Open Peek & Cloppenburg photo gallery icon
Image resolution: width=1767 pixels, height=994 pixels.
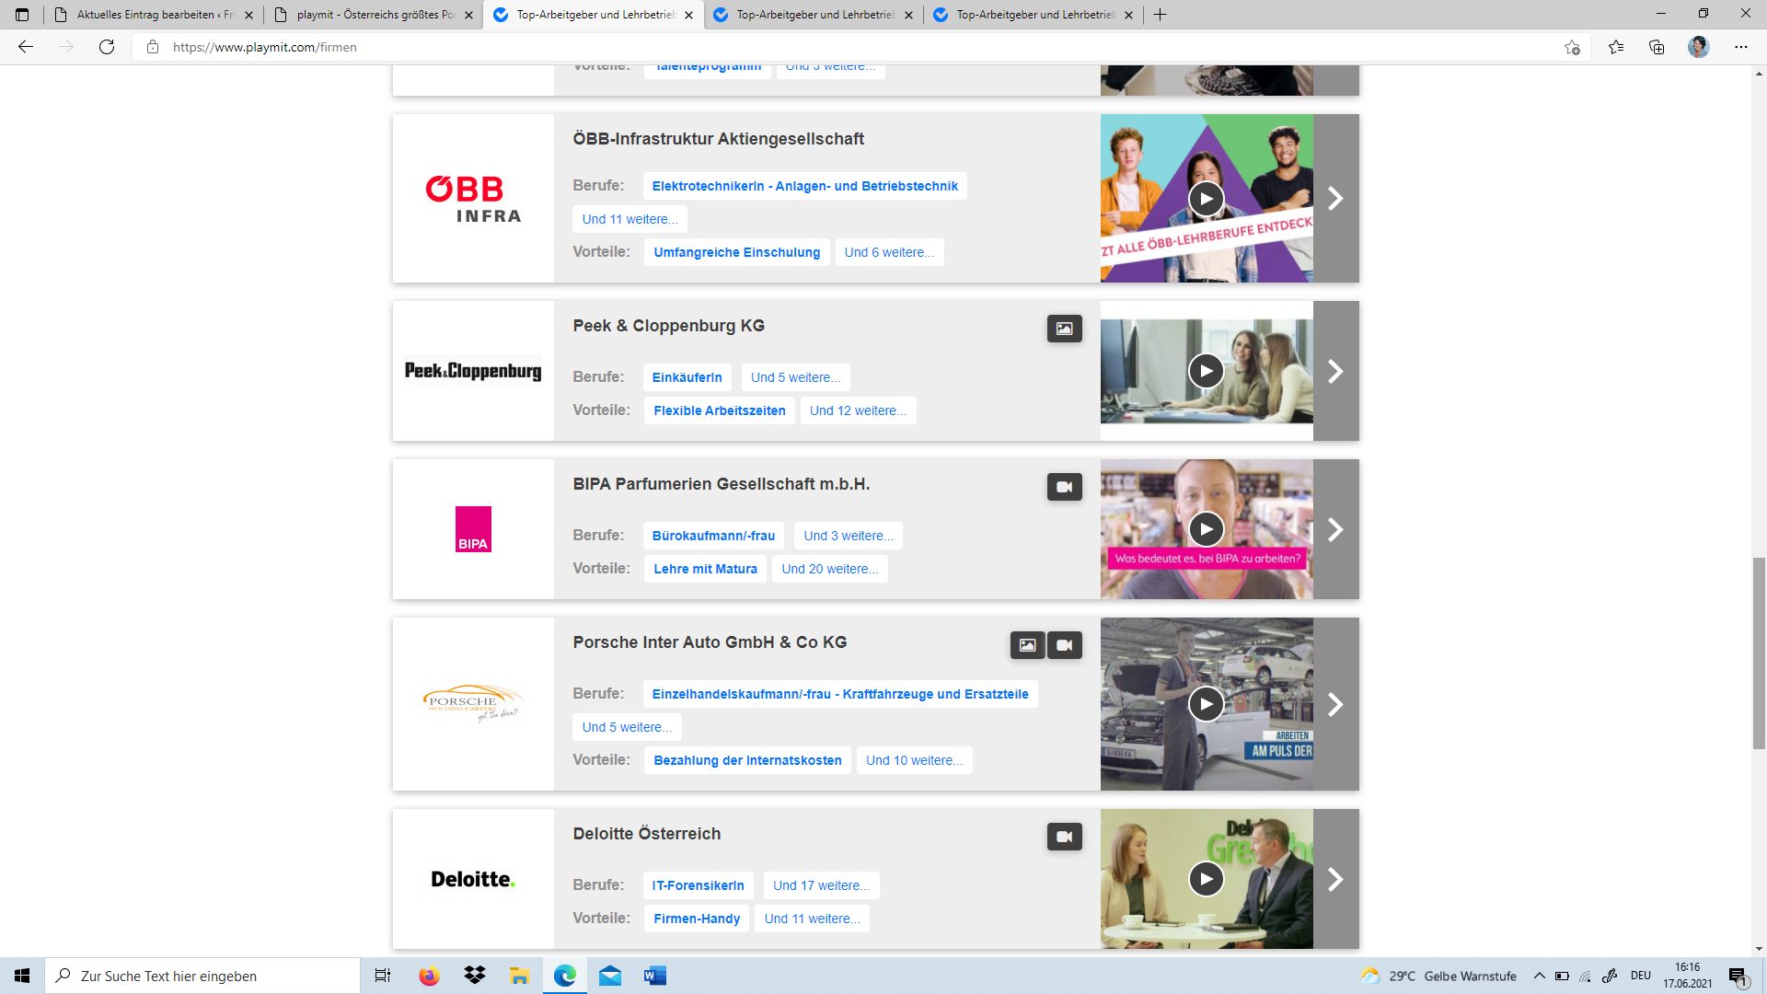(x=1064, y=329)
